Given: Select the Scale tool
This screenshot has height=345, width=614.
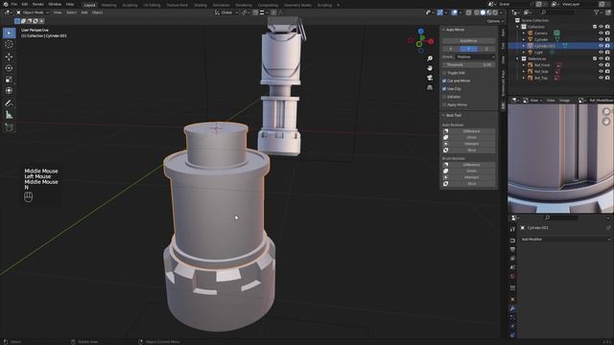Looking at the screenshot, I should click(x=9, y=80).
